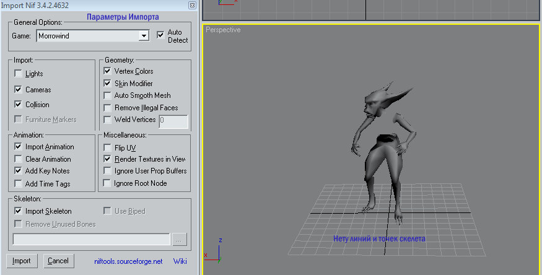
Task: Click the Use Biped checkbox
Action: point(108,211)
